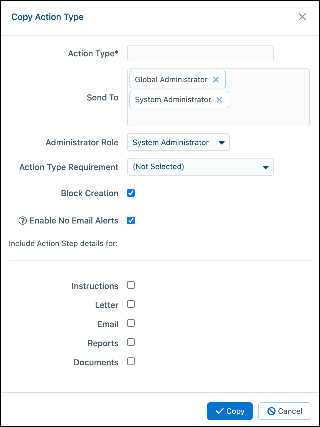The image size is (320, 427).
Task: Check the Instructions checkbox
Action: (131, 285)
